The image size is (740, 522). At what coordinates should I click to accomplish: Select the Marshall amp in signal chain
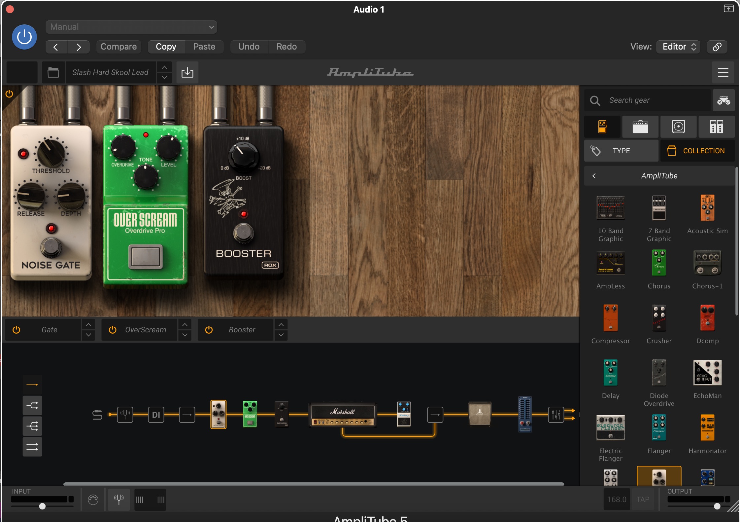[343, 415]
